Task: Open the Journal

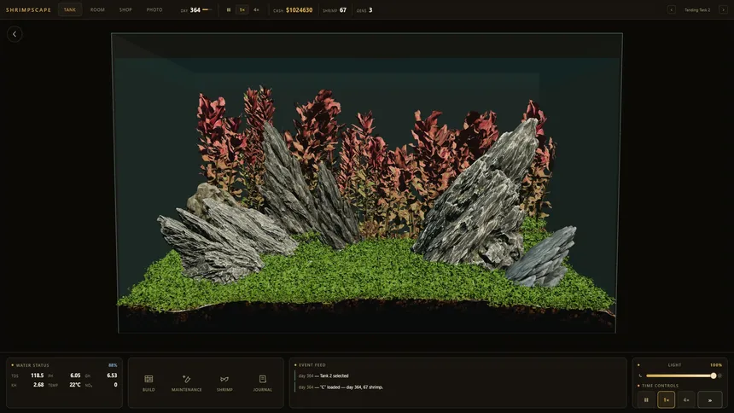Action: (262, 382)
